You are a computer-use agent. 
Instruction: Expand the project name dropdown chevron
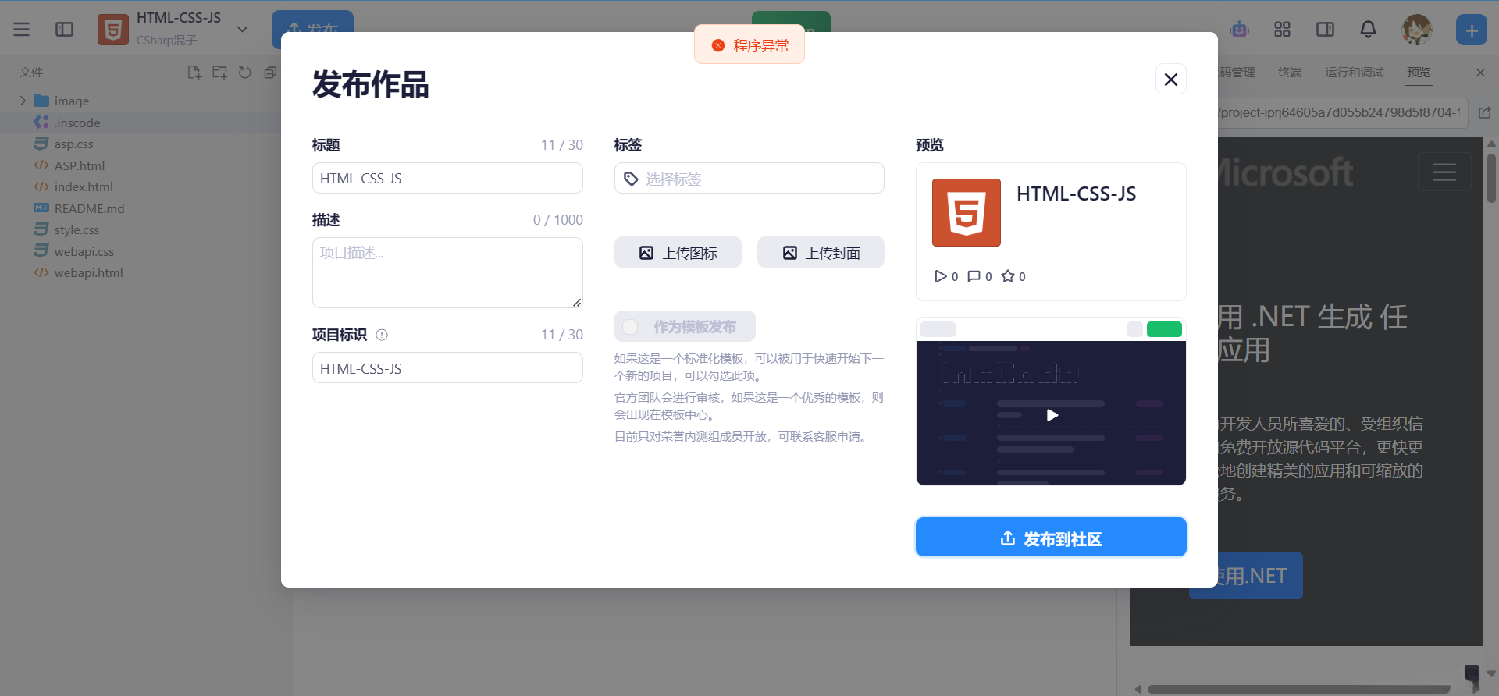[x=243, y=30]
